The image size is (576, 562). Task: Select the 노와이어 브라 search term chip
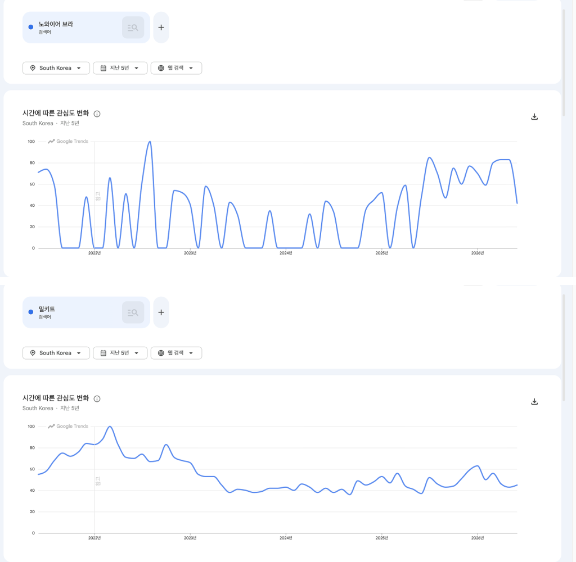(x=73, y=28)
